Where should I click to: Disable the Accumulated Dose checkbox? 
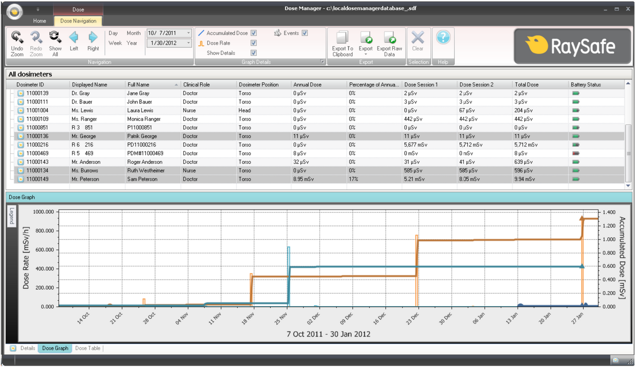(254, 33)
